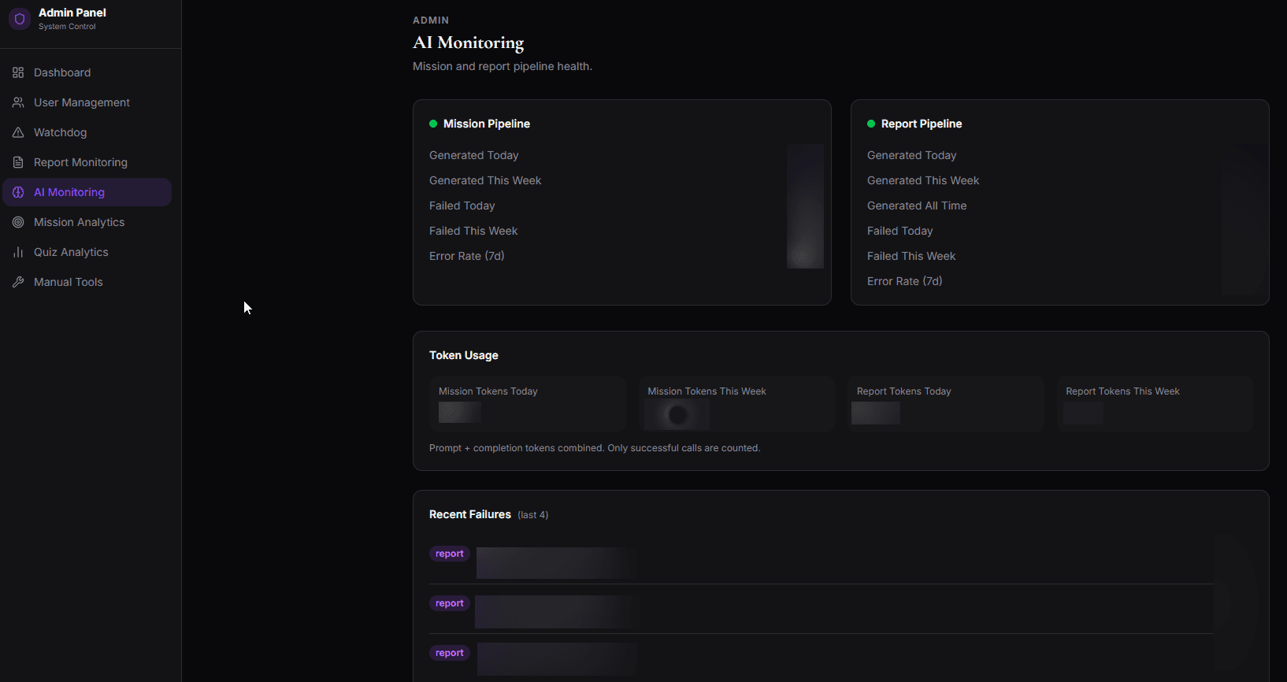Click the Admin Panel shield logo icon

click(20, 19)
